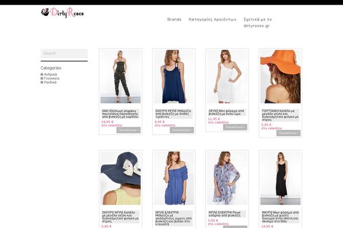The image size is (343, 228).
Task: Open the white one-shoulder mini dress image
Action: 227,76
